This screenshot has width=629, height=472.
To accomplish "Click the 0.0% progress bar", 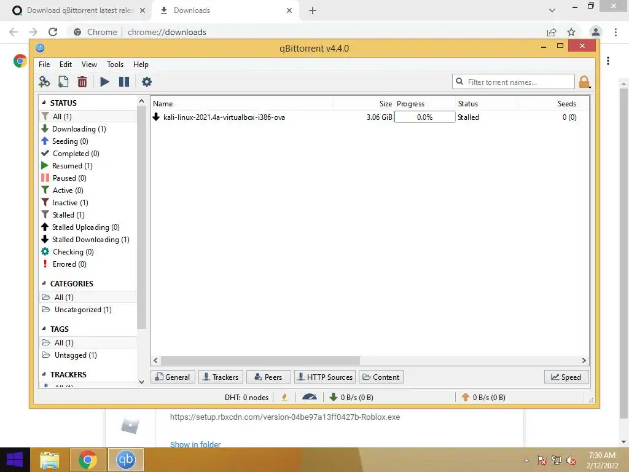I will click(425, 117).
